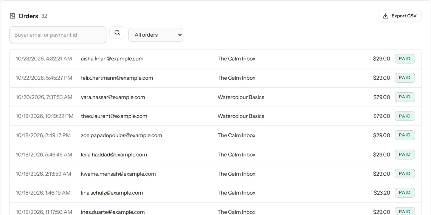Click The Calm Inbox in zoe.papadopoulos row
Image resolution: width=431 pixels, height=215 pixels.
(x=236, y=135)
